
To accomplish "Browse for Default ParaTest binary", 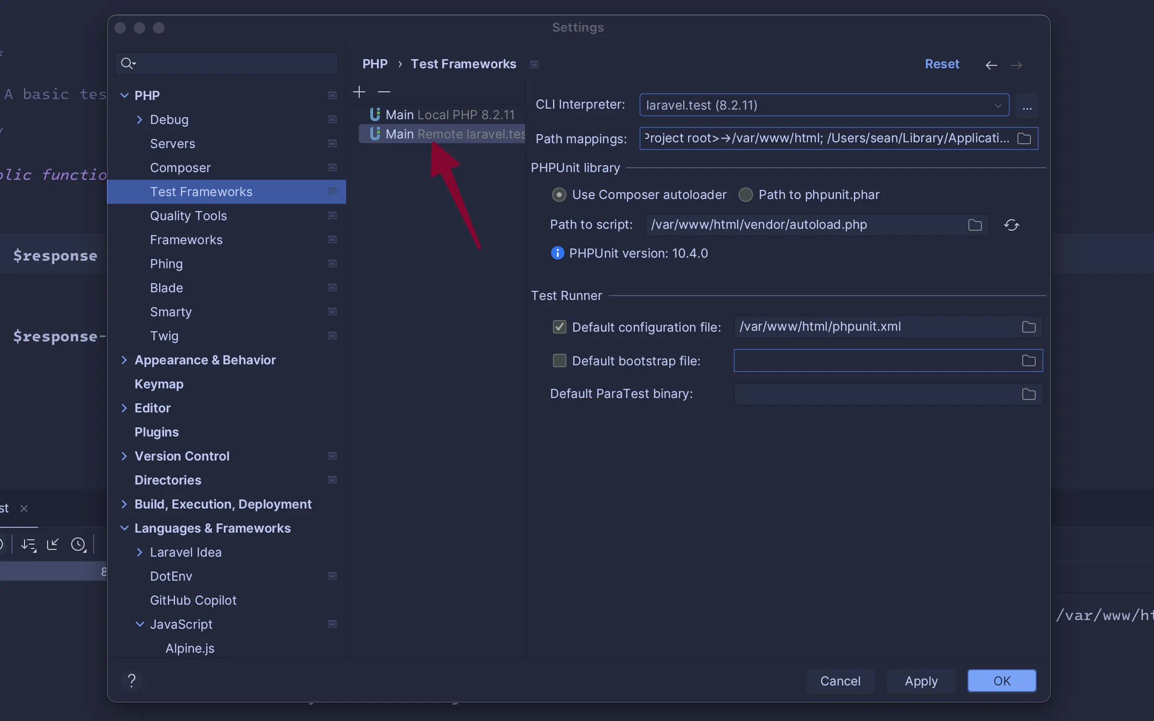I will 1029,394.
